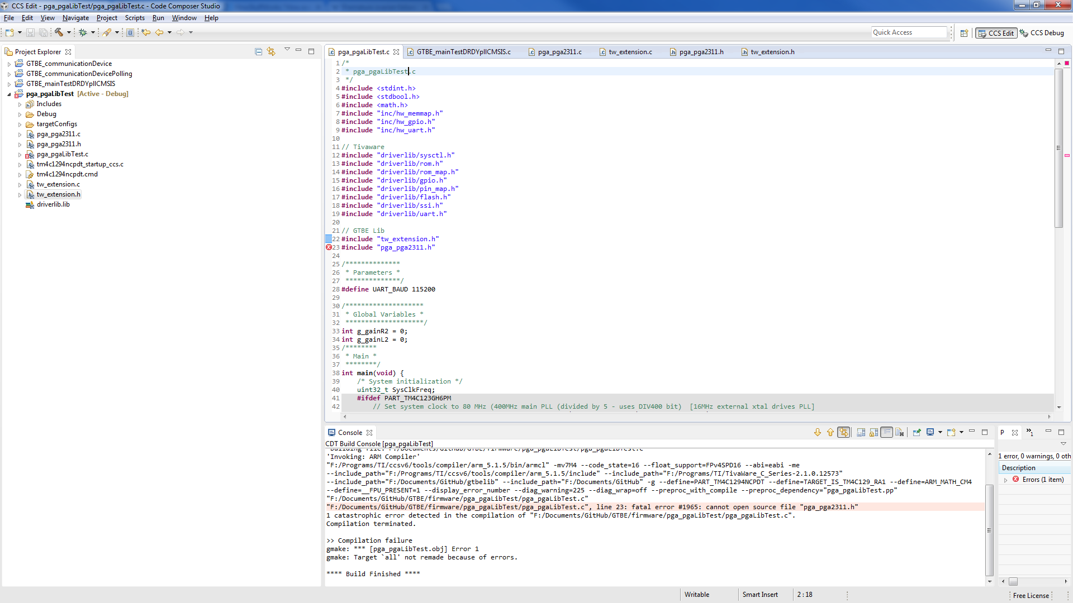Select the pga_pga2311.h file in the tree
The image size is (1073, 603).
59,144
